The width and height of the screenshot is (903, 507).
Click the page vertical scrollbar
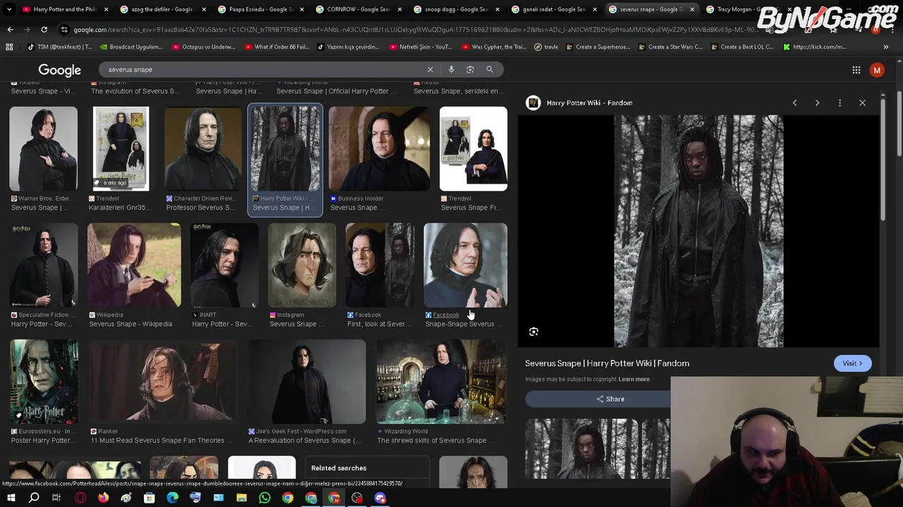click(x=899, y=123)
